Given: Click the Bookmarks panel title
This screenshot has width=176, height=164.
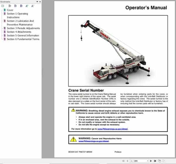Looking at the screenshot, I should coord(5,1).
